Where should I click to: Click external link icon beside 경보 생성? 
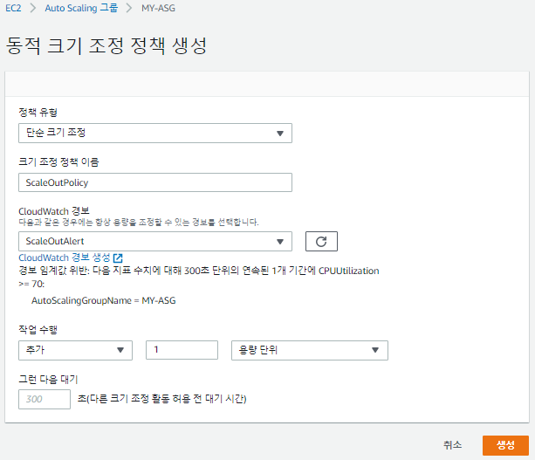[x=118, y=258]
